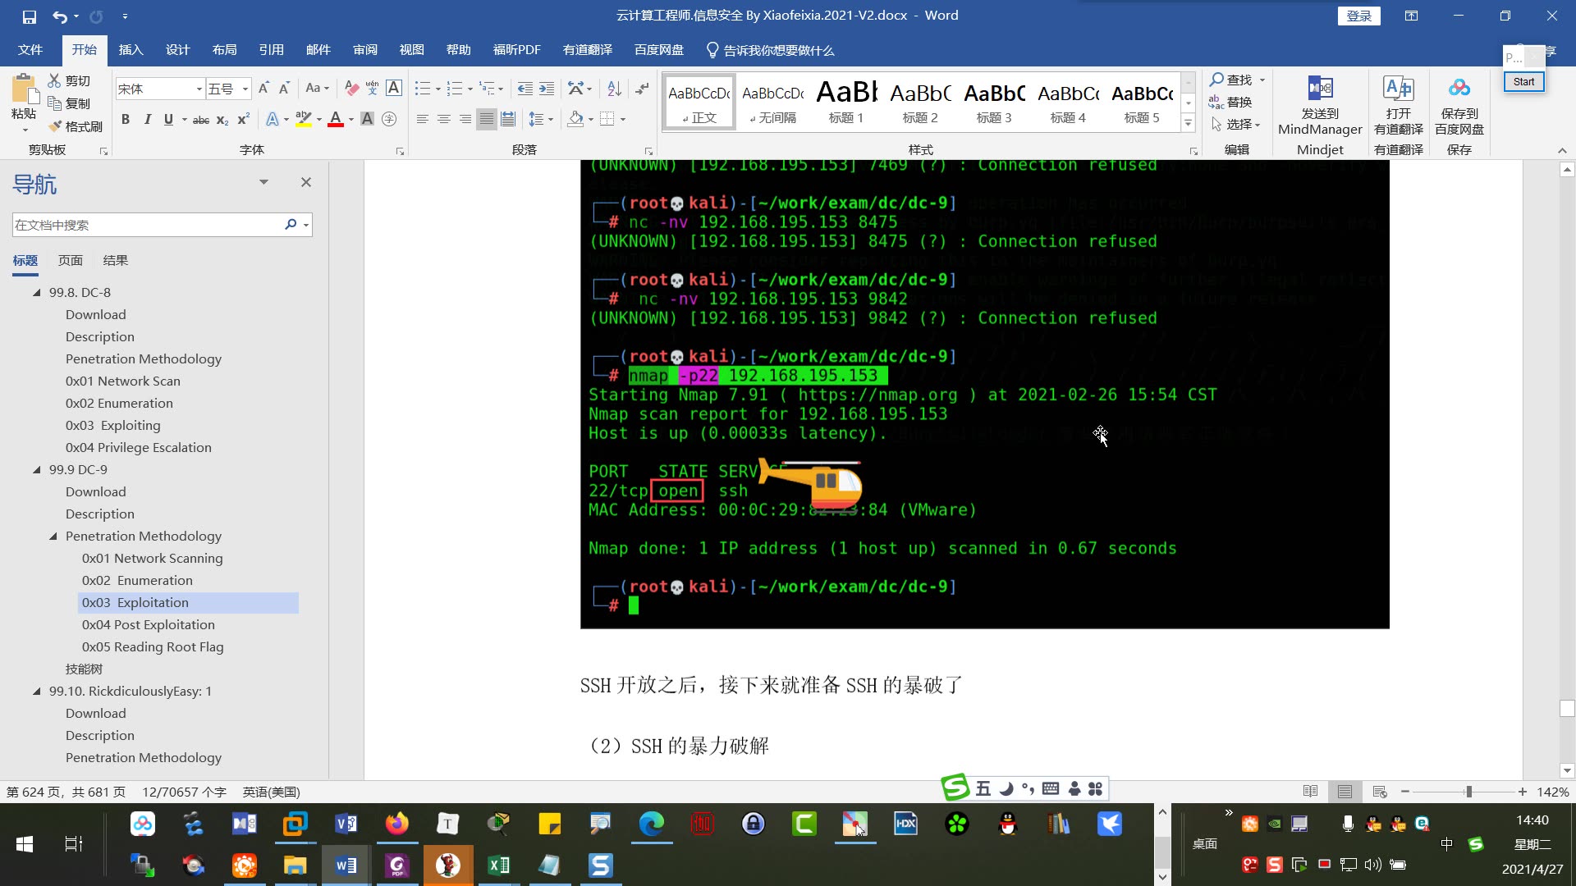Screen dimensions: 1576x886
Task: Apply numbered list formatting
Action: click(455, 89)
